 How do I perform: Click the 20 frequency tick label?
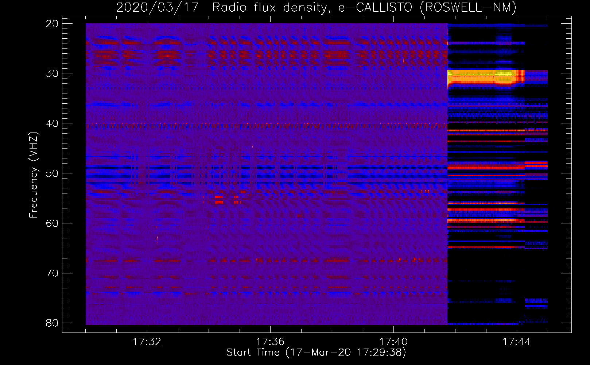(52, 24)
